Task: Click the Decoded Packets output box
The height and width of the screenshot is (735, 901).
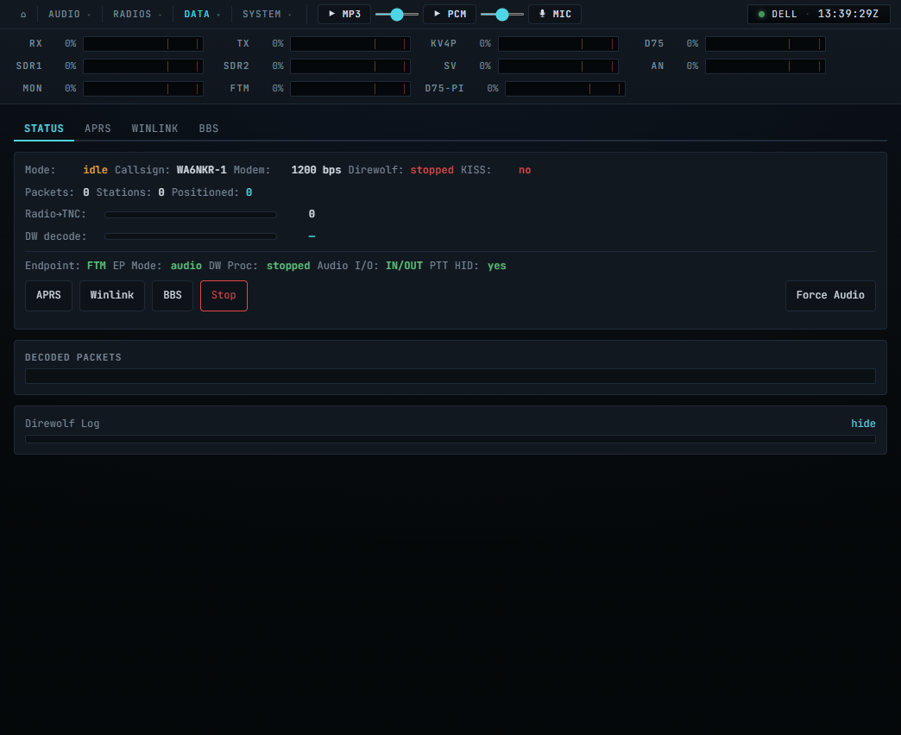Action: [x=450, y=376]
